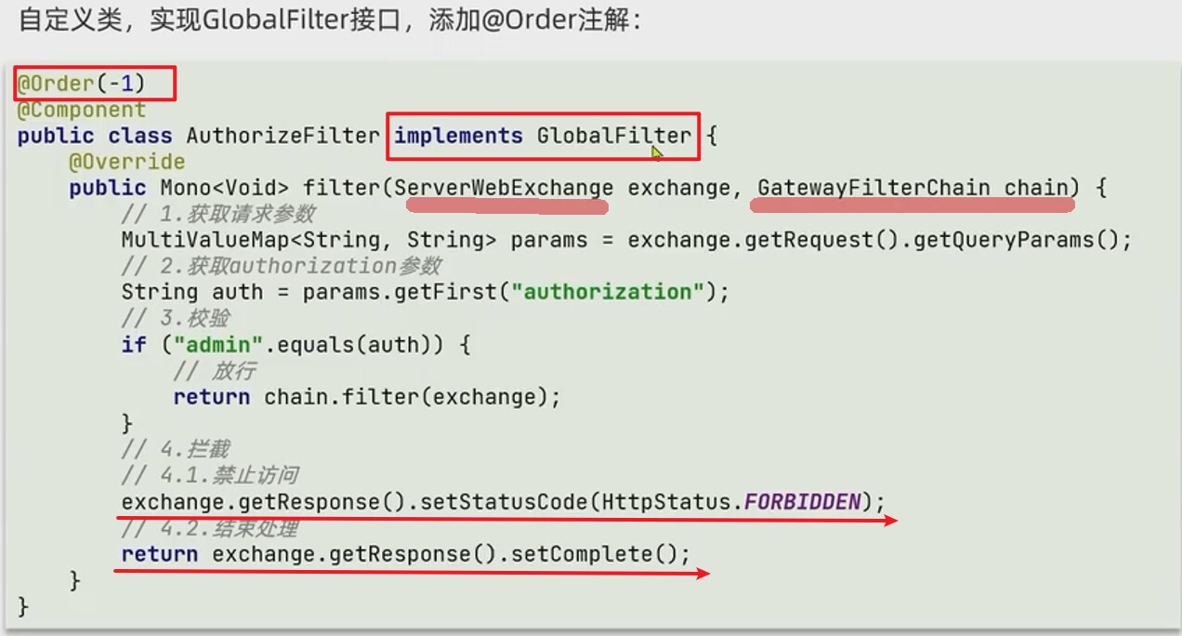Click the comment '4.2.结束处理'
Image resolution: width=1182 pixels, height=636 pixels.
[209, 528]
